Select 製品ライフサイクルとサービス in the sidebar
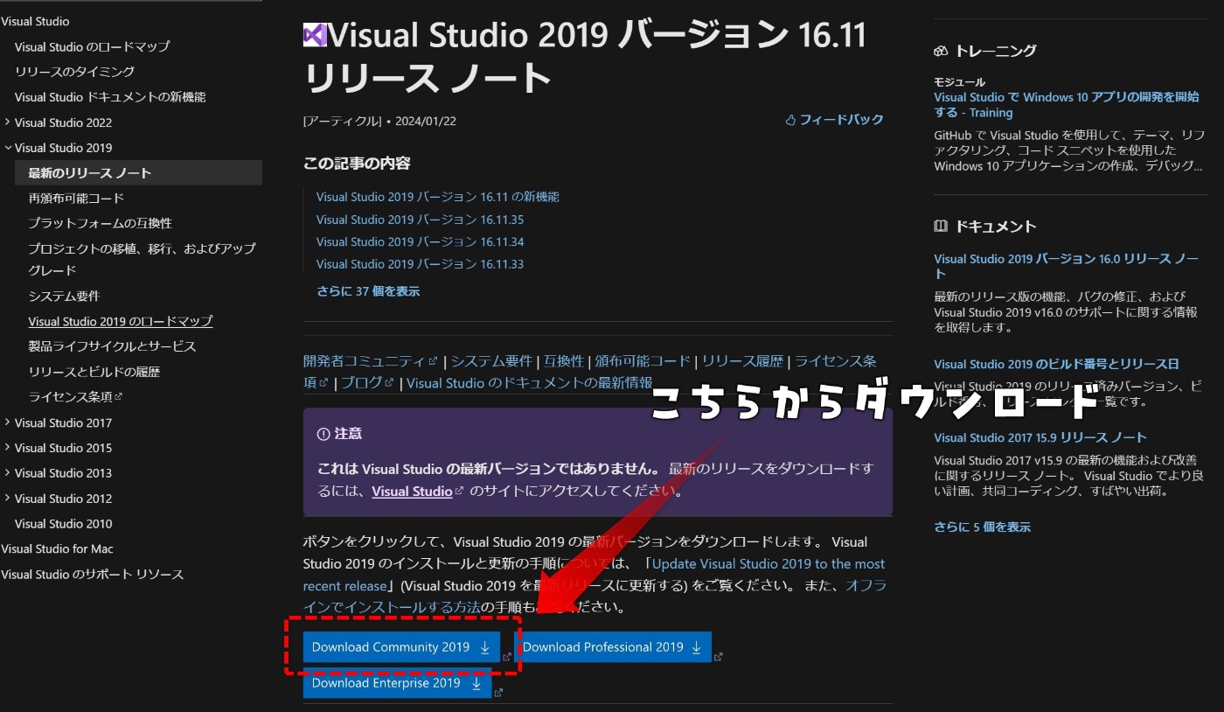The width and height of the screenshot is (1224, 712). 112,346
